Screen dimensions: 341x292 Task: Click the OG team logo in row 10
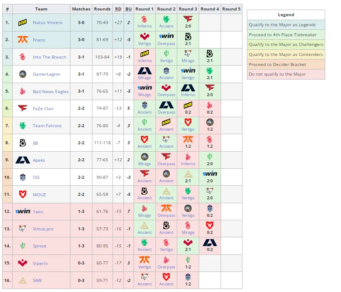click(23, 177)
